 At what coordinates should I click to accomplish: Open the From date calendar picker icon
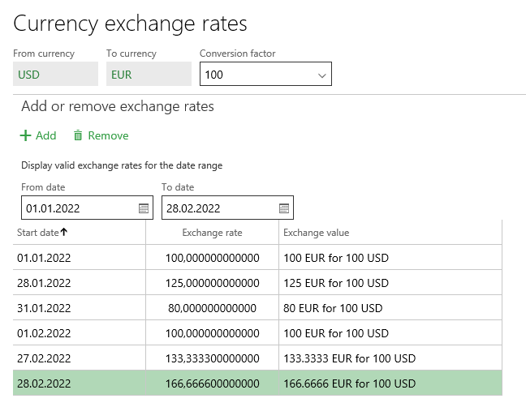tap(144, 208)
